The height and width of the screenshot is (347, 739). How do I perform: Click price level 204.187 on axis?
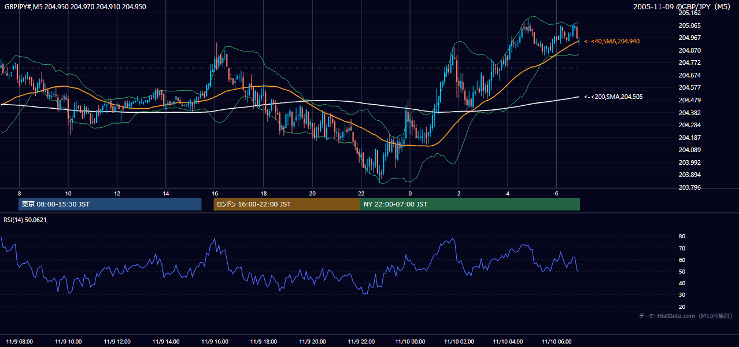click(689, 138)
